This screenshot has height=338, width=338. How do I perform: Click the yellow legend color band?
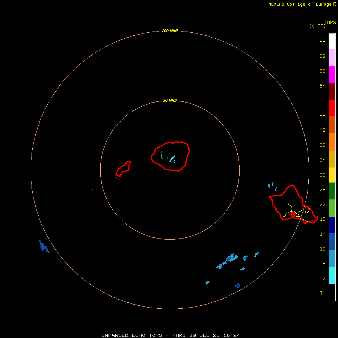tap(332, 175)
